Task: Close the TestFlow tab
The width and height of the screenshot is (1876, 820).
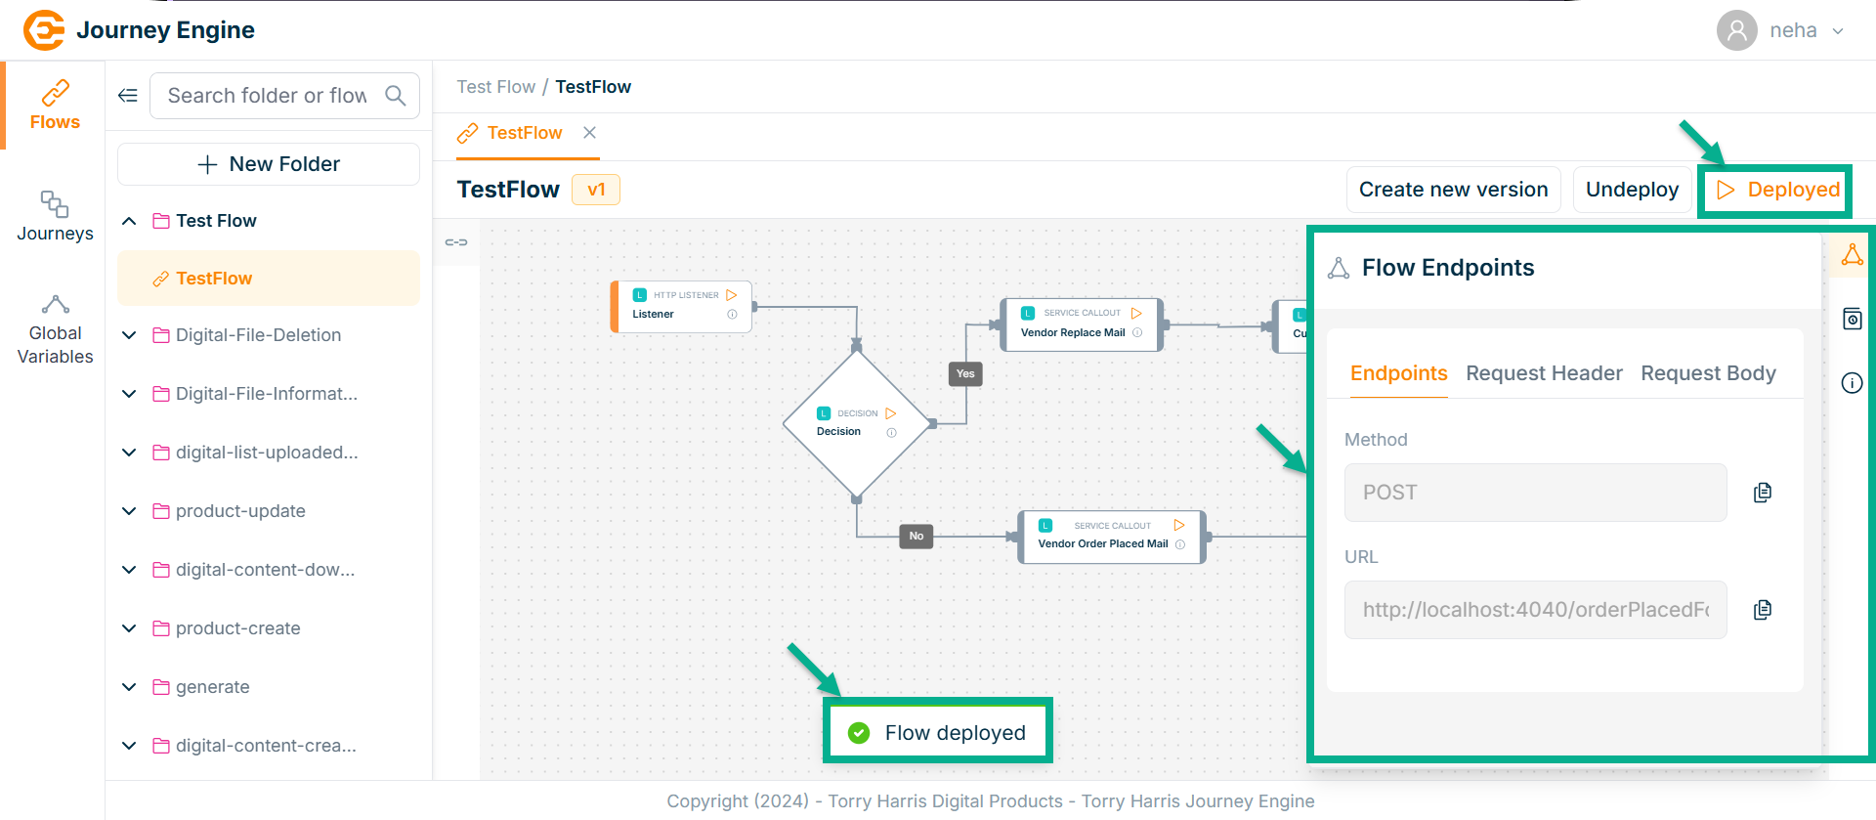Action: coord(589,133)
